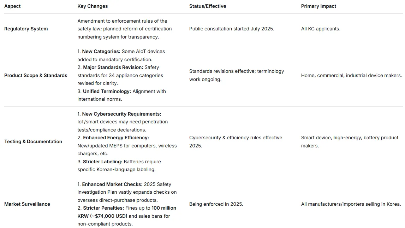Click 'New Cybersecurity Requirements:' heading text
Screen dimensions: 405x228
(121, 114)
